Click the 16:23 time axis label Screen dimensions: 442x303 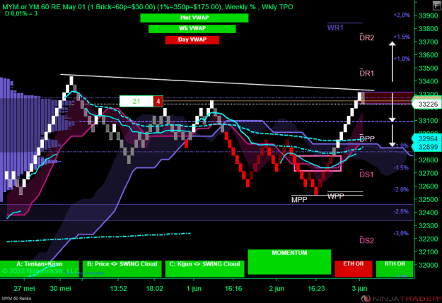[x=316, y=289]
